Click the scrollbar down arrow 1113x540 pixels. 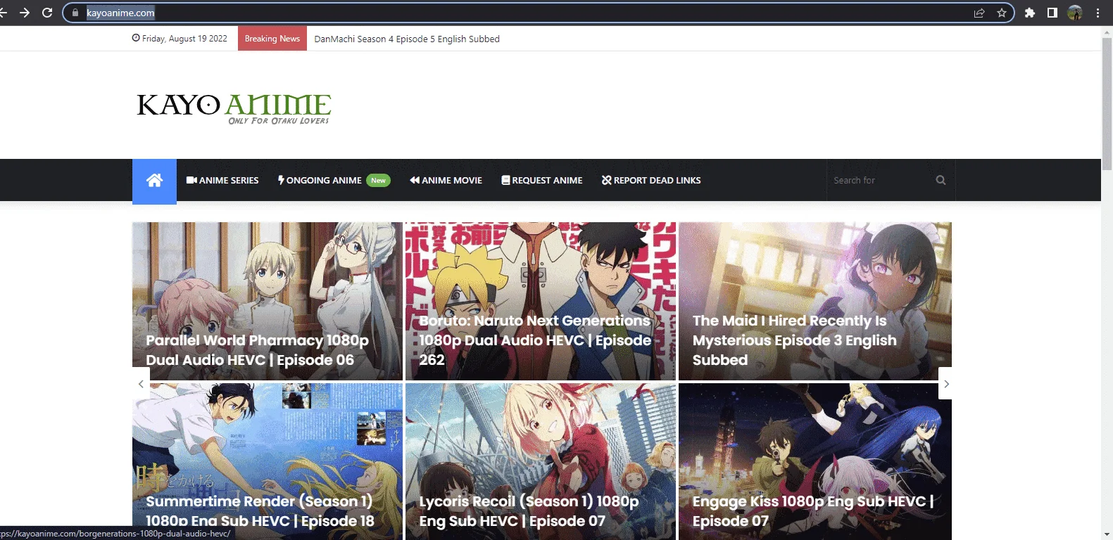[1107, 534]
